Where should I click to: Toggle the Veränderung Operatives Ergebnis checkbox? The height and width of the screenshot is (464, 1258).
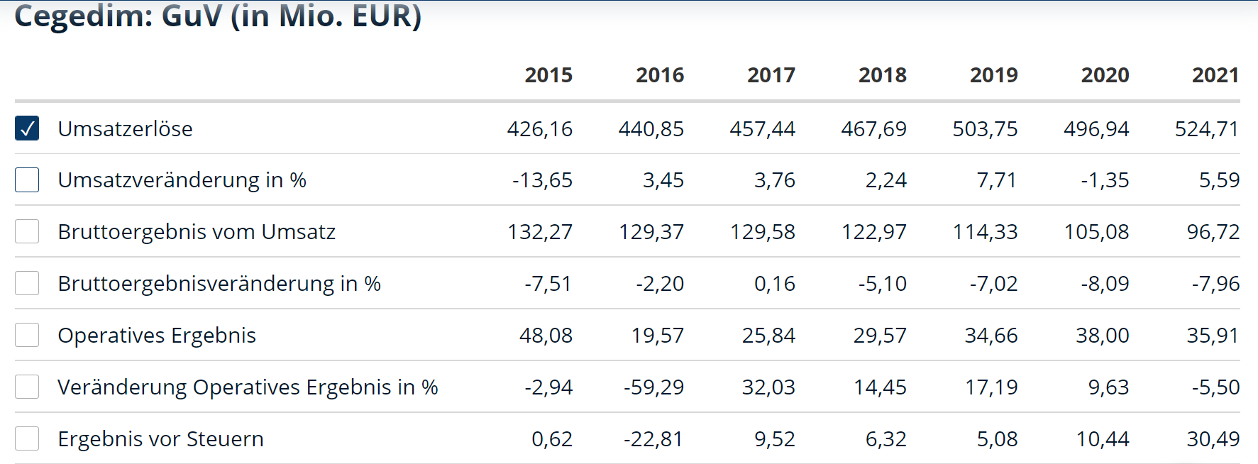coord(27,387)
